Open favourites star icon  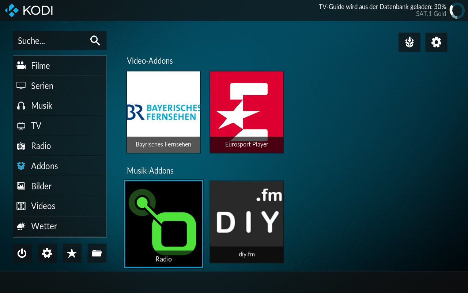pyautogui.click(x=72, y=253)
